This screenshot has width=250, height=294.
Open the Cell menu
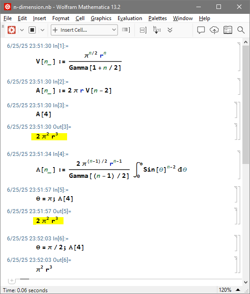click(80, 18)
